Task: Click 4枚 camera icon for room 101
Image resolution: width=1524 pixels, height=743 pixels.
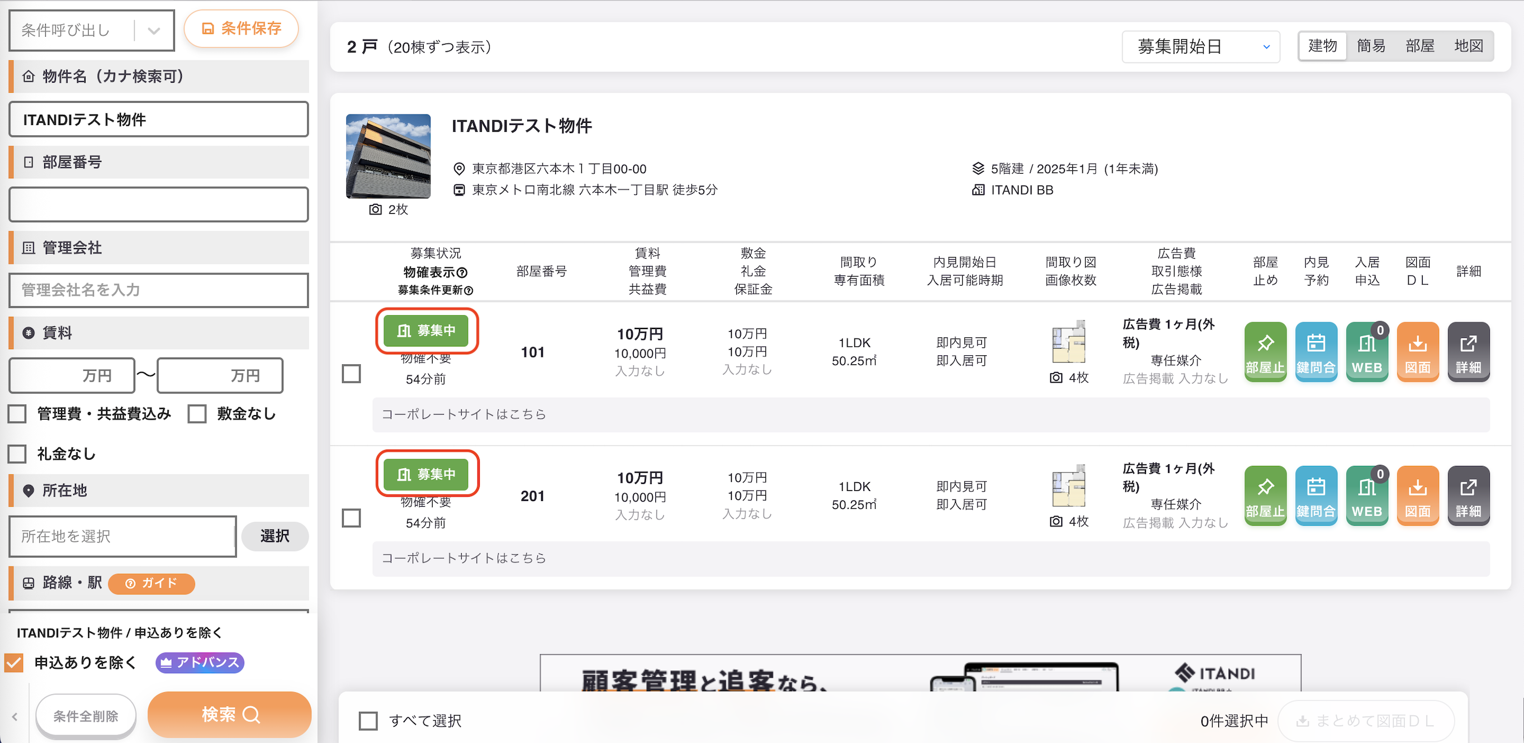Action: 1056,377
